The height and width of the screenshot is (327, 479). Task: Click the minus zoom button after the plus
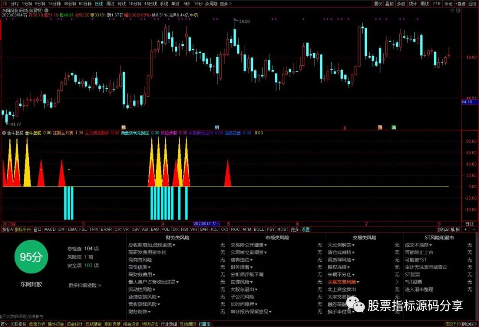[x=474, y=229]
